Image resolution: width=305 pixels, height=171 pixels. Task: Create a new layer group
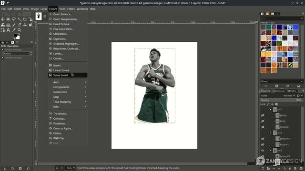[x=268, y=169]
